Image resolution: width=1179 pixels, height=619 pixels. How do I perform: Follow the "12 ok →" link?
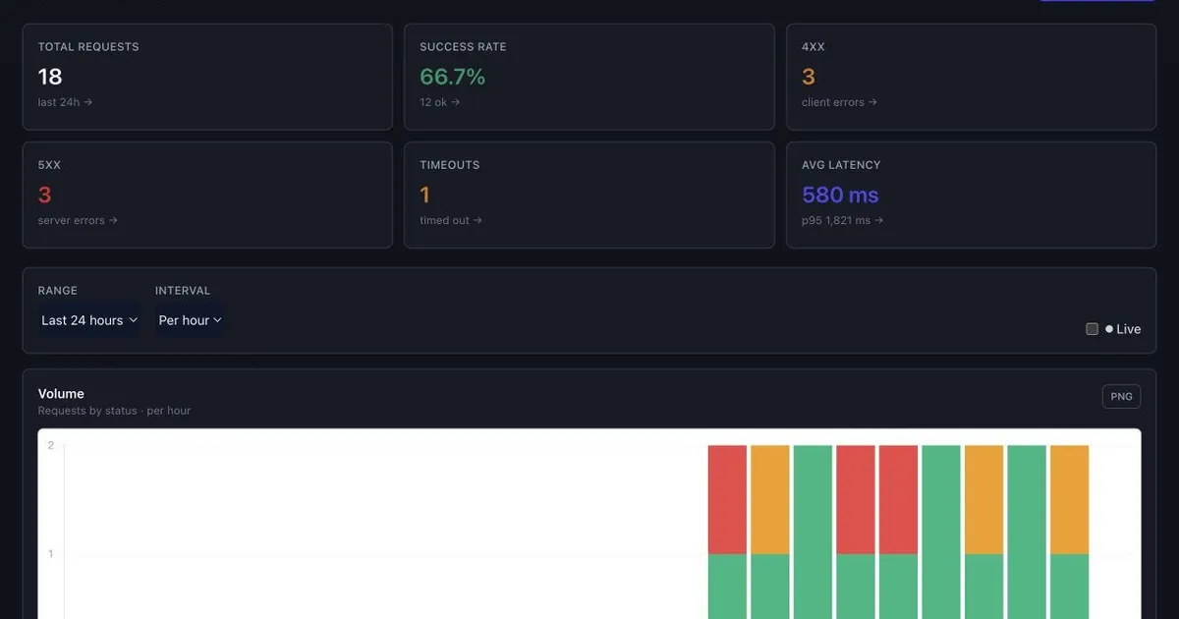(440, 102)
